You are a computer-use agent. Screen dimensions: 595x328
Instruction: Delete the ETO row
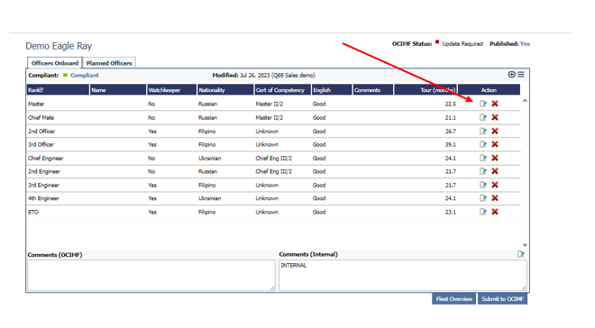[495, 212]
